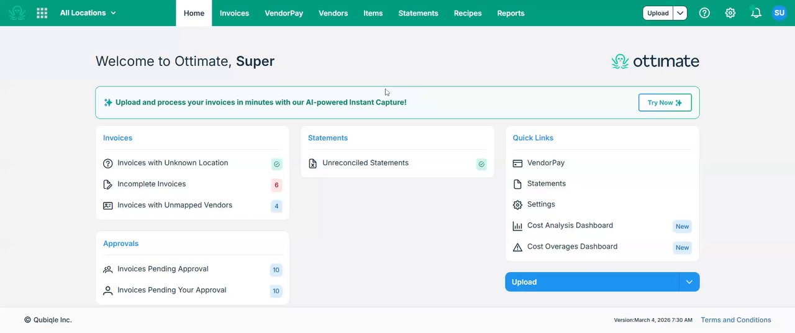Open Incomplete Invoices list
795x333 pixels.
point(152,185)
